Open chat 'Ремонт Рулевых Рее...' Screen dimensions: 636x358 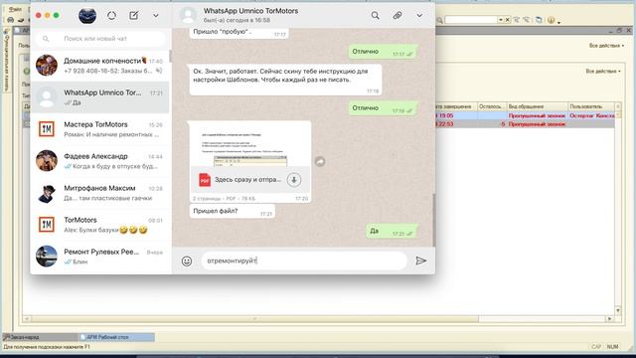[100, 257]
